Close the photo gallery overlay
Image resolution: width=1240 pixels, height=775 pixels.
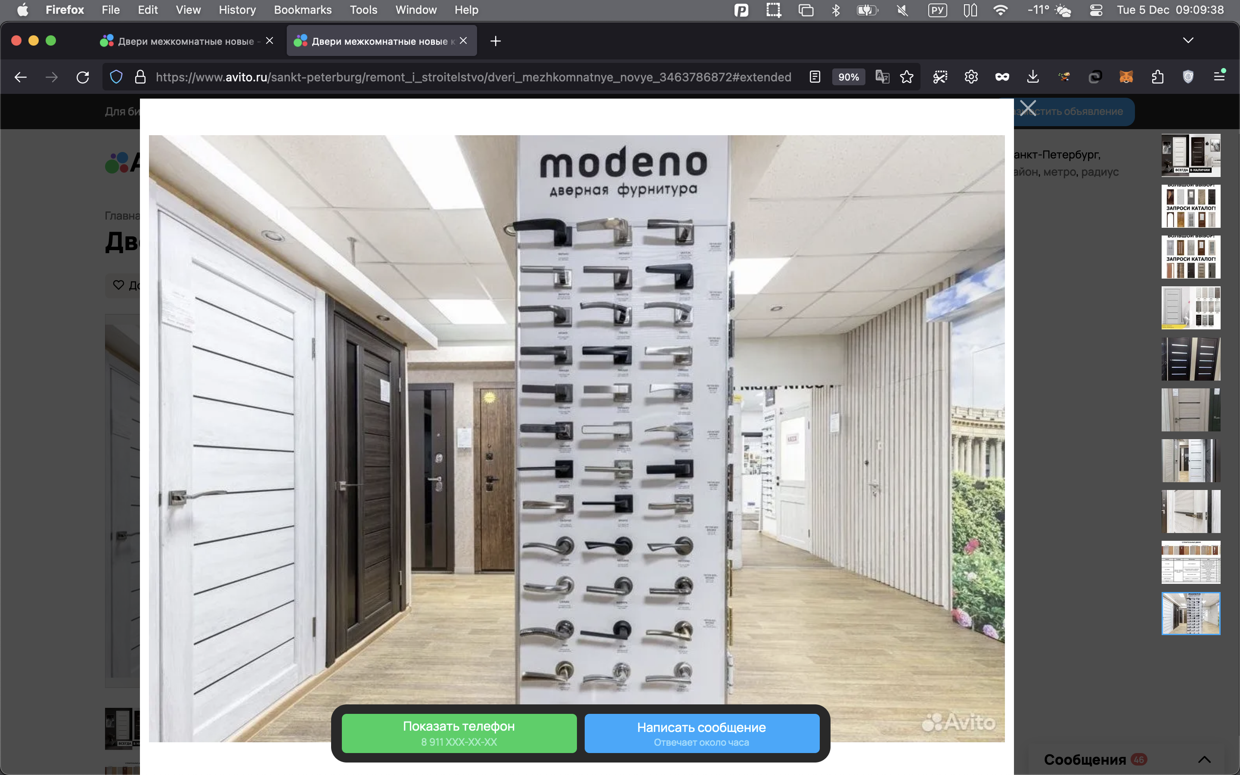[x=1027, y=108]
